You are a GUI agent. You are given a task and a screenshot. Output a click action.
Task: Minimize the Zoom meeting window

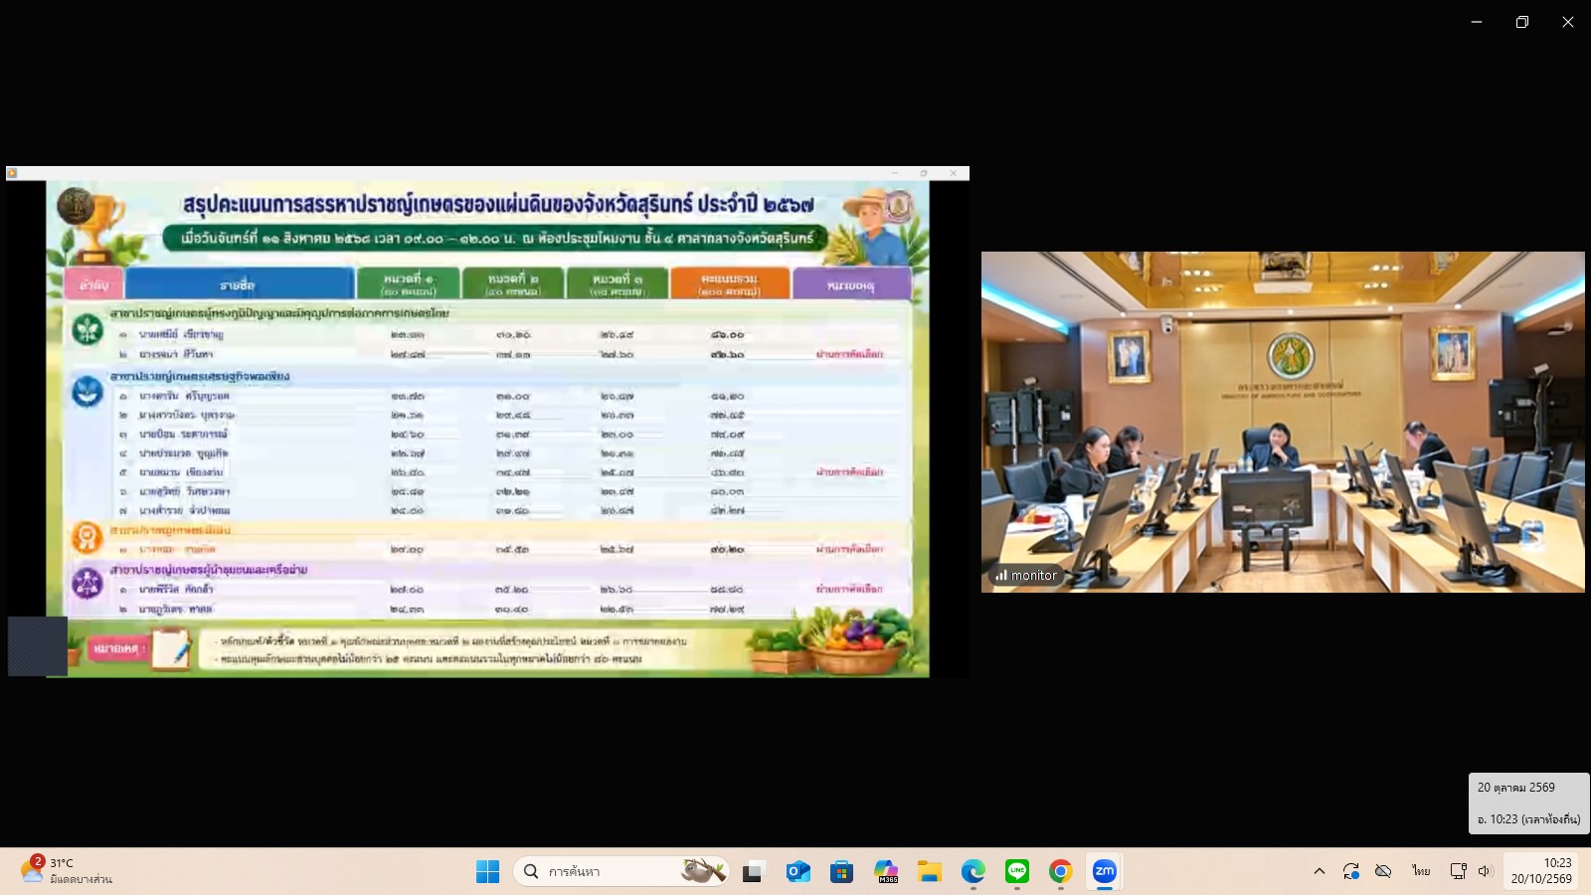click(1477, 22)
